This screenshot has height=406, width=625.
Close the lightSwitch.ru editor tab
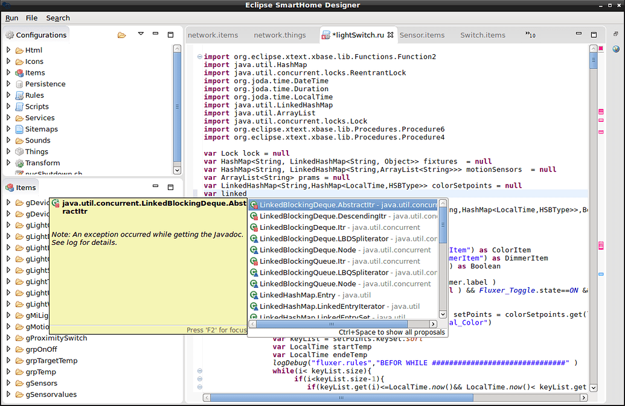click(389, 35)
